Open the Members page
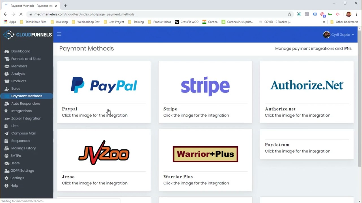This screenshot has height=203, width=362. [x=19, y=66]
